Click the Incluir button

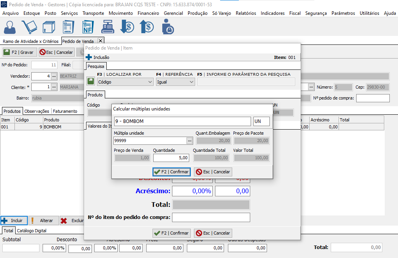click(x=14, y=221)
